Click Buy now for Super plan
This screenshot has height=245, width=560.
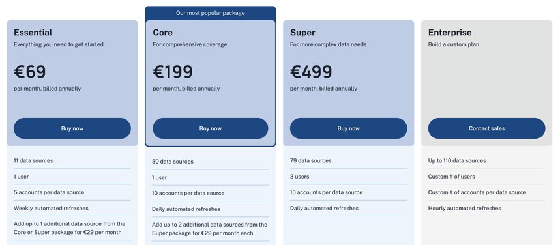(x=349, y=128)
